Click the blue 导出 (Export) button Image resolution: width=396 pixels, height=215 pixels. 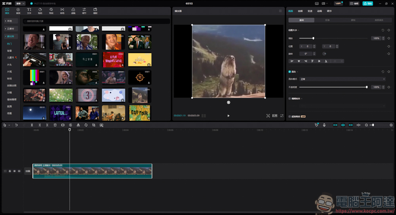(367, 4)
